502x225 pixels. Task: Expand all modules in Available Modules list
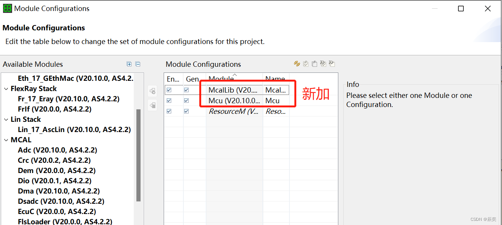point(129,64)
